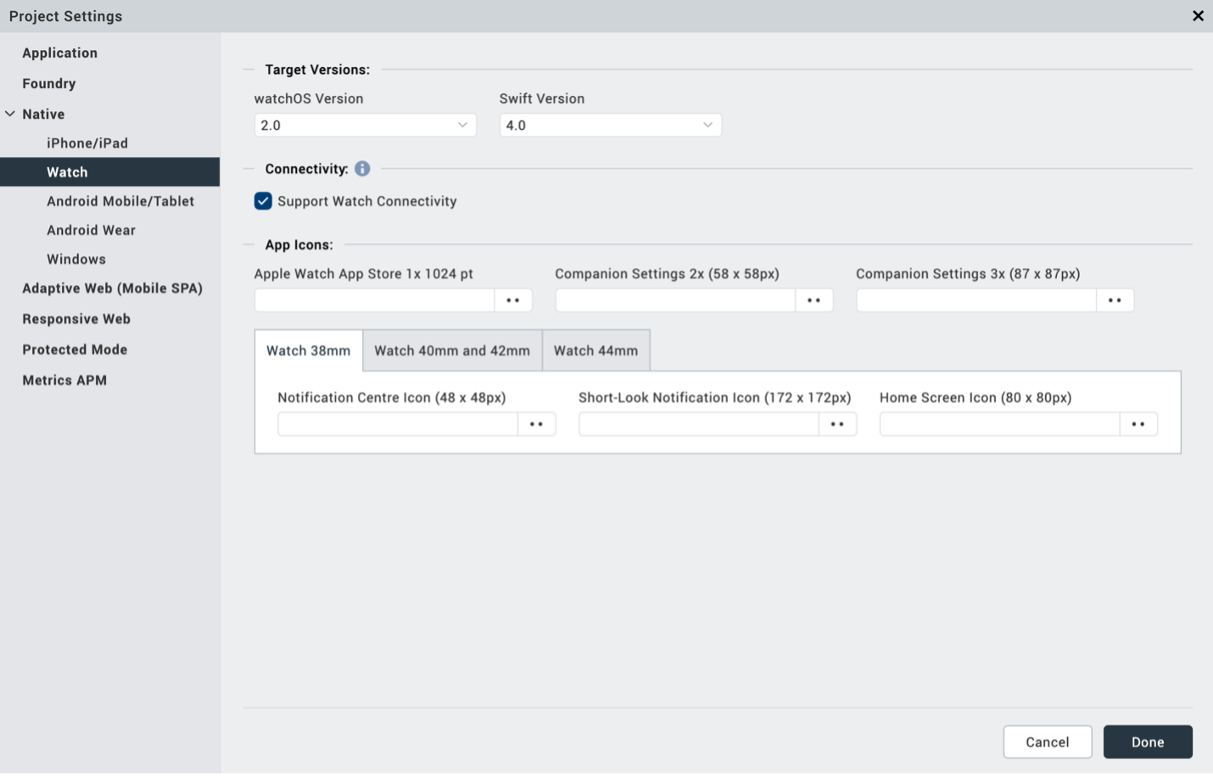Browse for Home Screen Icon file
The width and height of the screenshot is (1213, 777).
[x=1138, y=424]
